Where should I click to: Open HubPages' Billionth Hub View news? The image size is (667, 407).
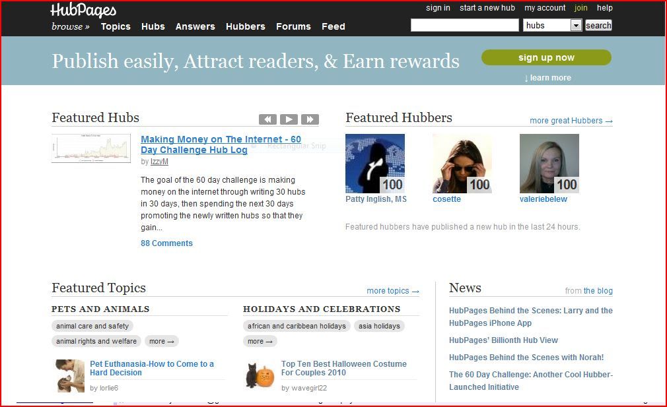[503, 340]
